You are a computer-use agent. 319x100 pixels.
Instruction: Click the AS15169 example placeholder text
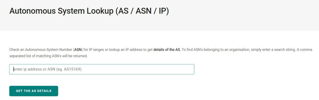tap(72, 69)
